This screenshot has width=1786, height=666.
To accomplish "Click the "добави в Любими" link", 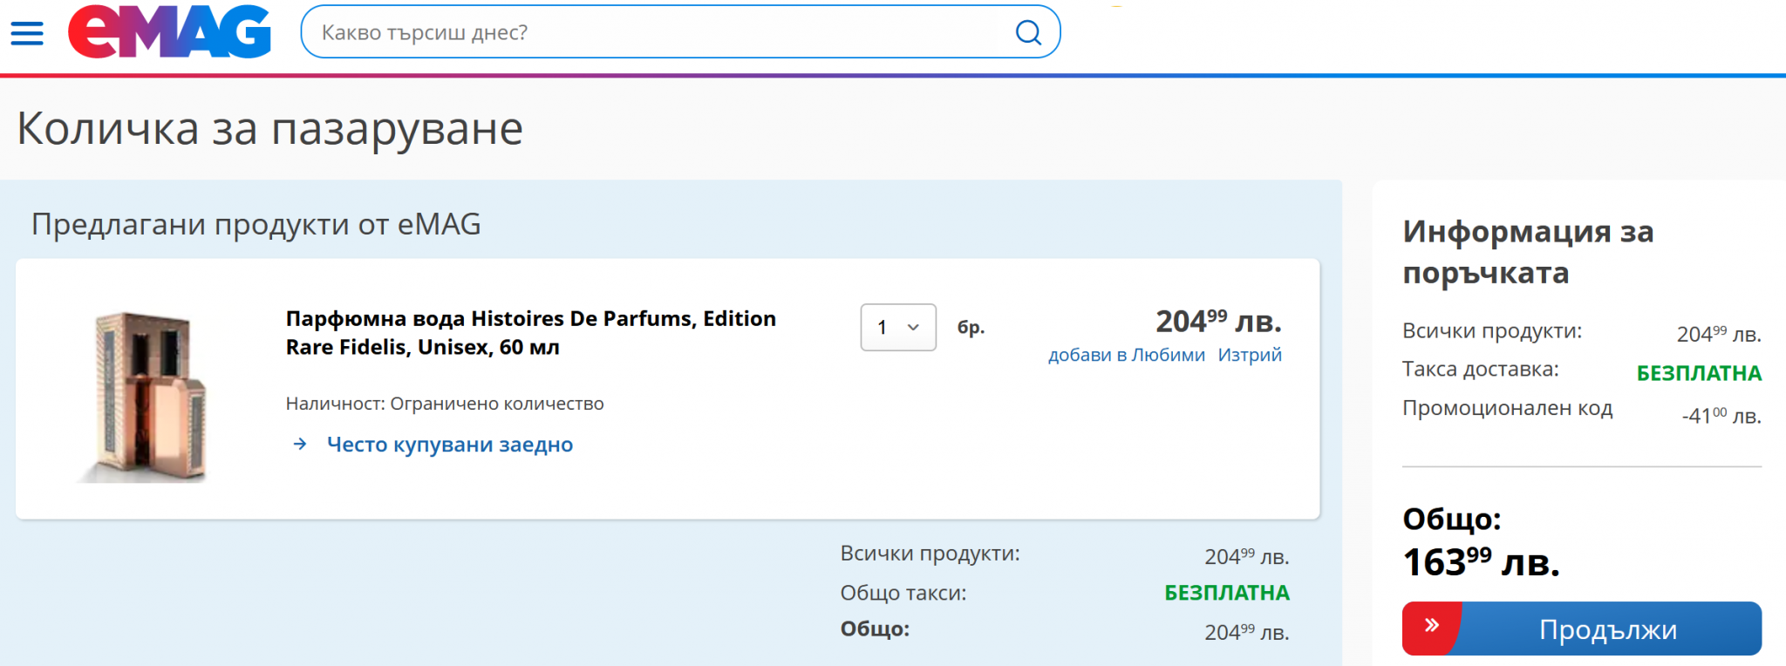I will [1126, 355].
